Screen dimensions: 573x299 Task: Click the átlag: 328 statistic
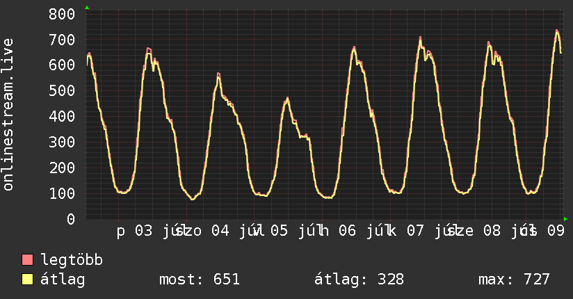(360, 280)
